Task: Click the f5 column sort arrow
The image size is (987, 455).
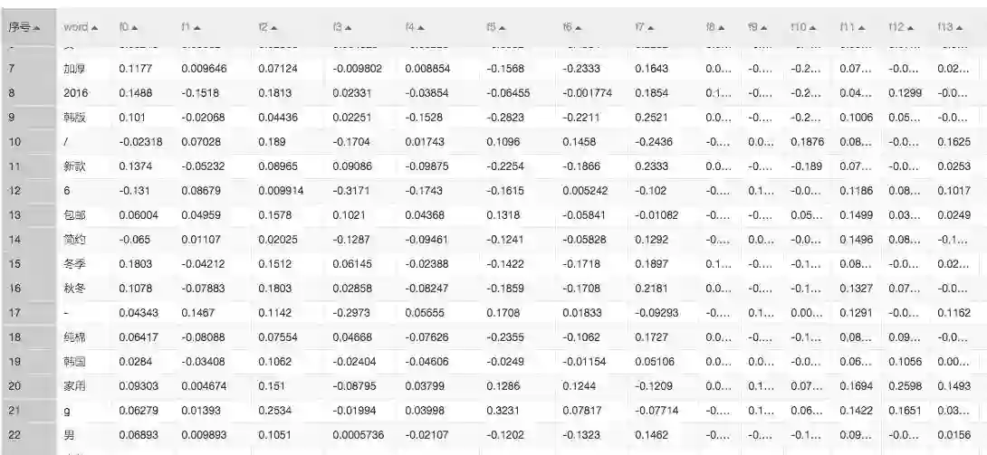Action: pos(503,28)
